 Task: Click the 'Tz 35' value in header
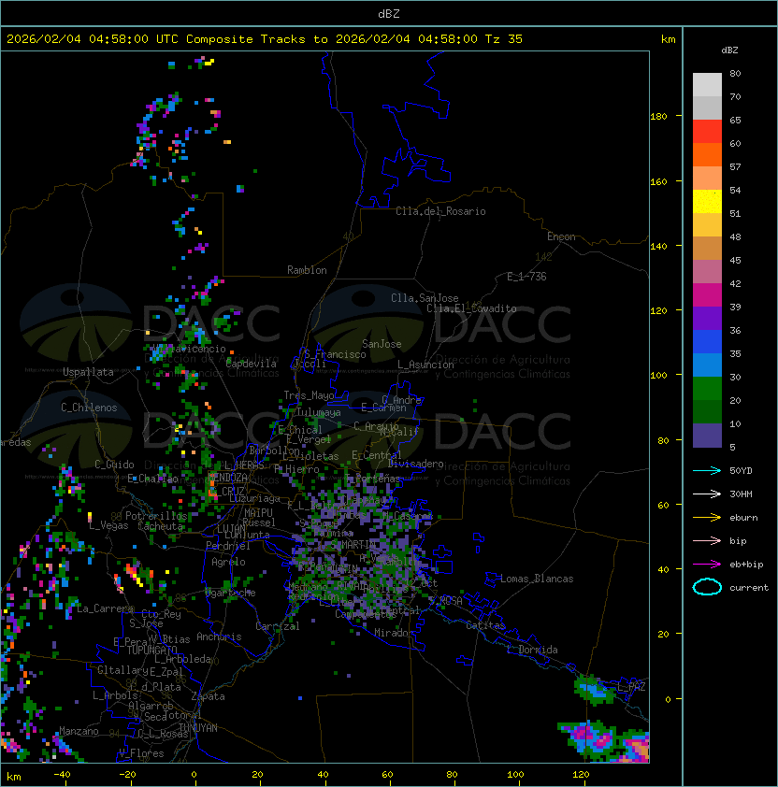click(504, 39)
